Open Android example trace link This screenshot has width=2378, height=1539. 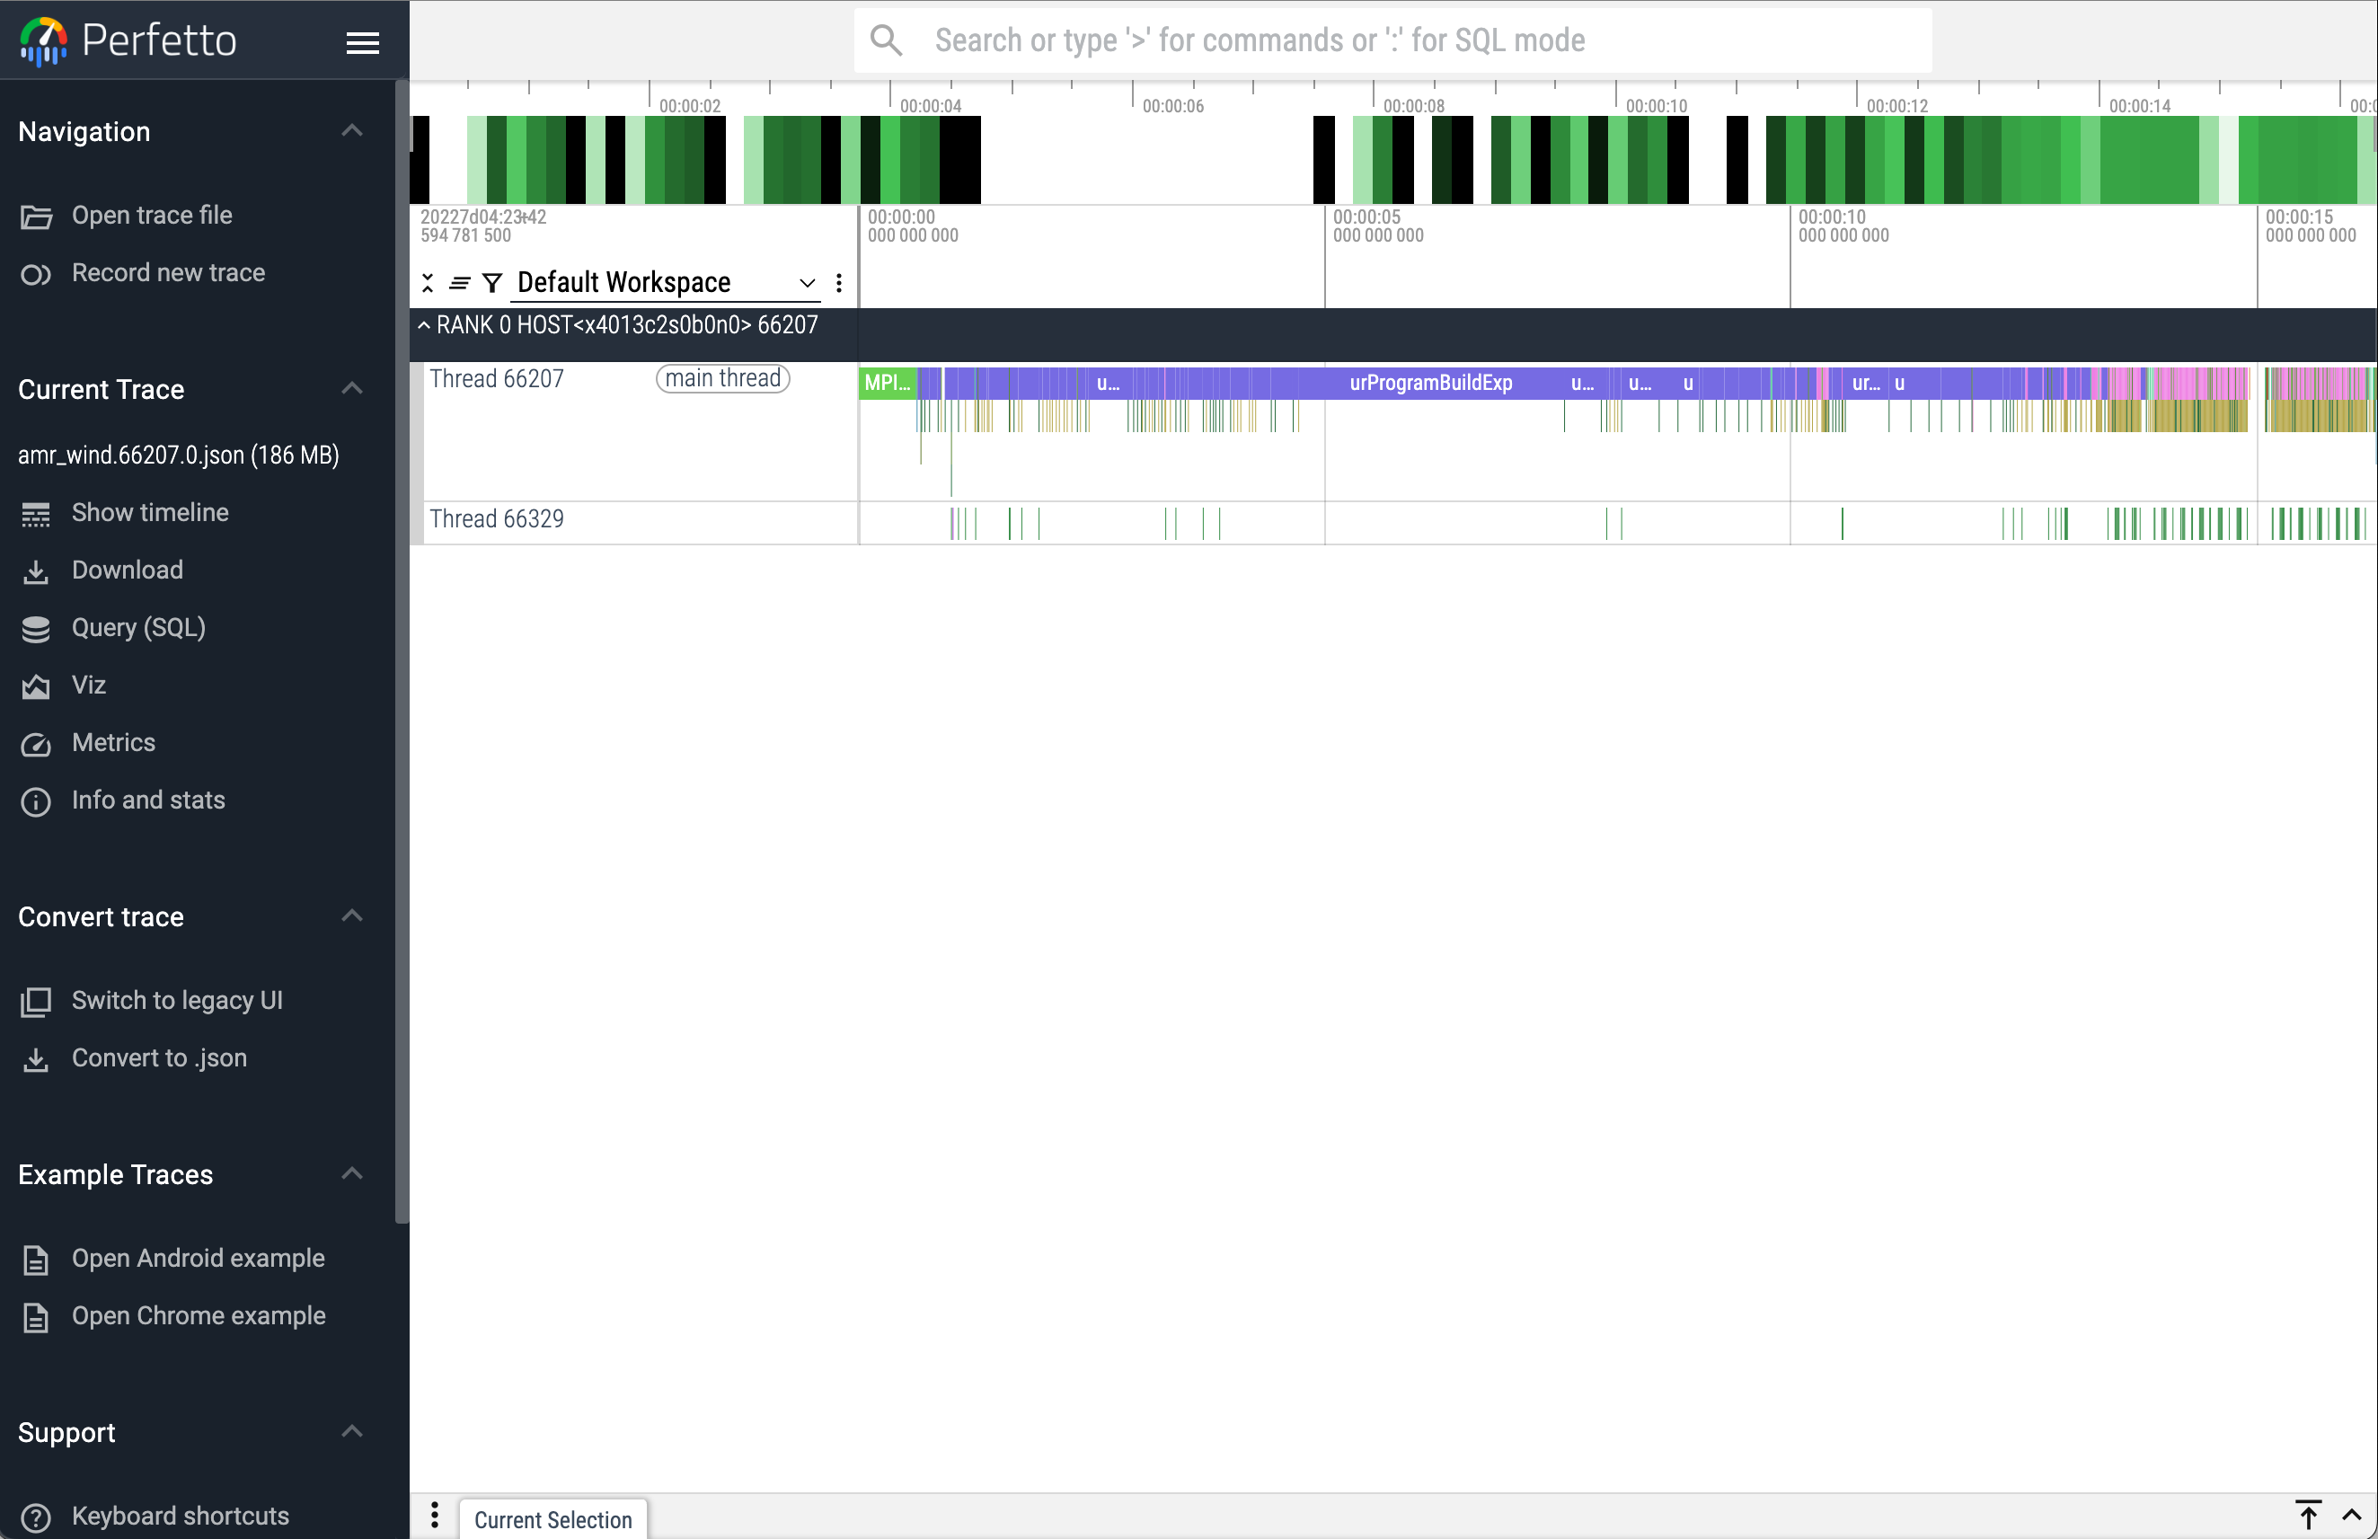coord(198,1260)
